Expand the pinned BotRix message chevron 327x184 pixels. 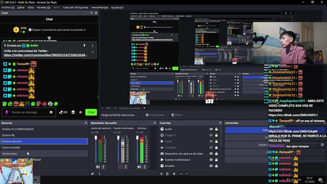[92, 52]
